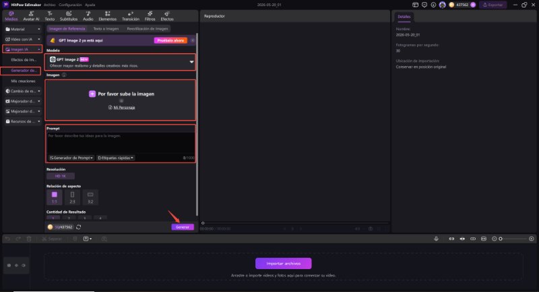Viewport: 539px width, 292px height.
Task: Open the Etiquetas rápidas dropdown
Action: pyautogui.click(x=115, y=158)
